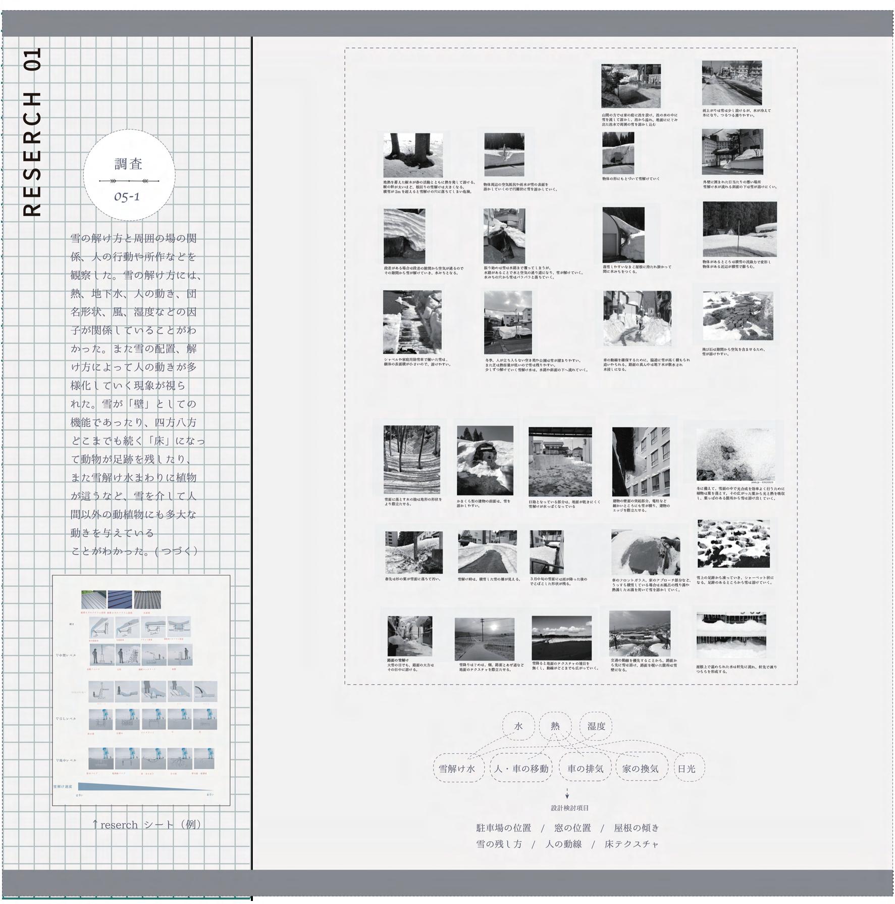The width and height of the screenshot is (895, 904).
Task: Click the 雨上がりは雪は少し溶ける caption
Action: pos(736,113)
